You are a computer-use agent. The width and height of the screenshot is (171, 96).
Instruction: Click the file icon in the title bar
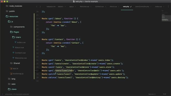(74, 1)
